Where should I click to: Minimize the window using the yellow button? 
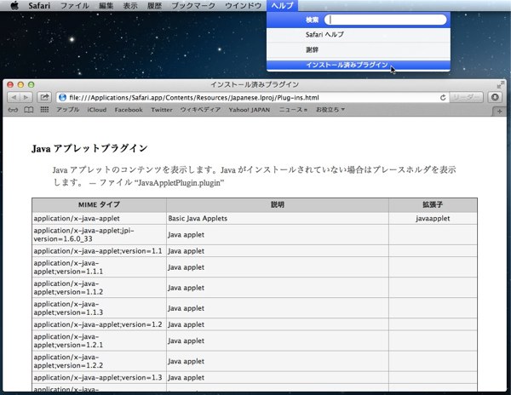coord(20,84)
